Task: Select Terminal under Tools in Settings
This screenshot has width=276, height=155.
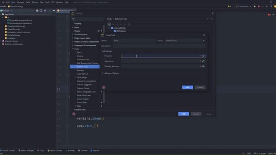Action: 80,70
